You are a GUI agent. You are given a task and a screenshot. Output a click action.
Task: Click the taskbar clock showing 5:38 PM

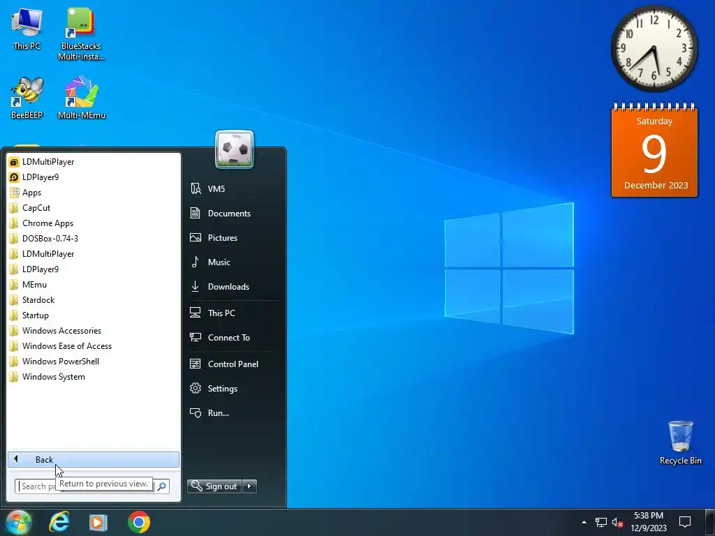tap(649, 522)
